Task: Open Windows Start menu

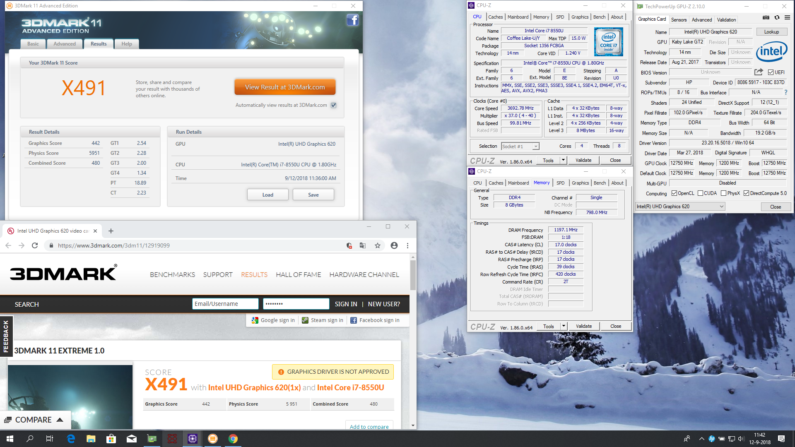Action: click(10, 439)
